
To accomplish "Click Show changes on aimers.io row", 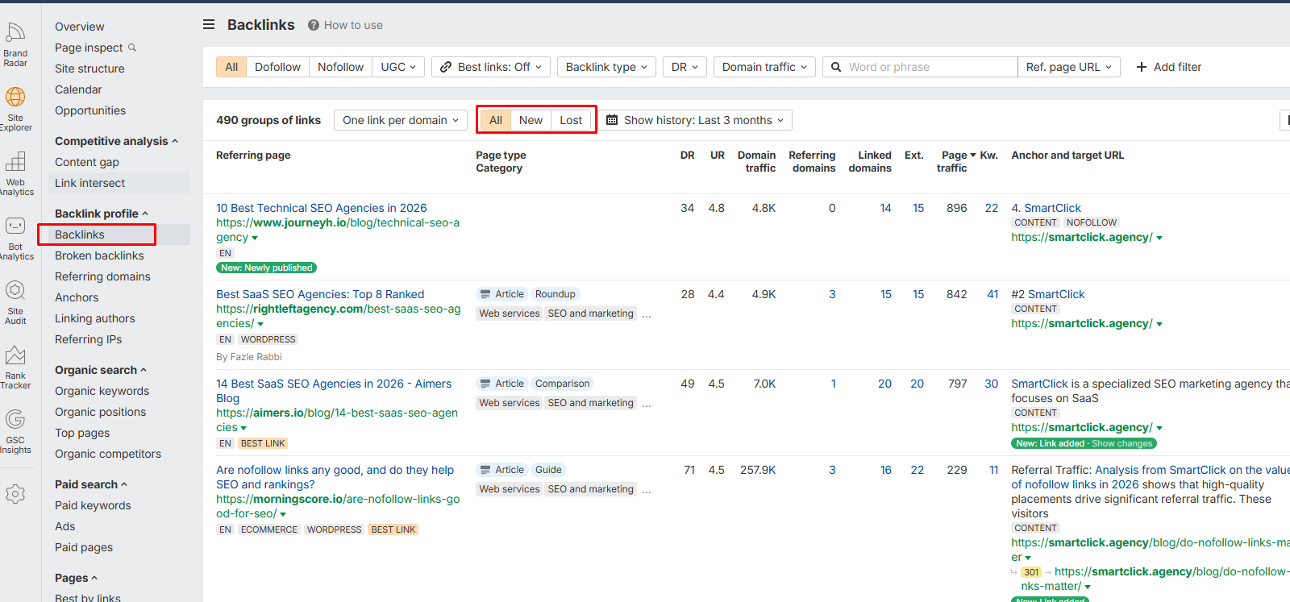I will pos(1121,444).
